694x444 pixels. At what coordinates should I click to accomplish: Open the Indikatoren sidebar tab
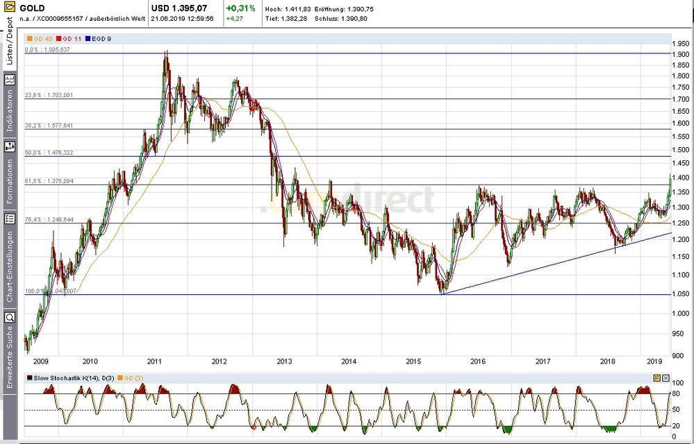(x=10, y=111)
